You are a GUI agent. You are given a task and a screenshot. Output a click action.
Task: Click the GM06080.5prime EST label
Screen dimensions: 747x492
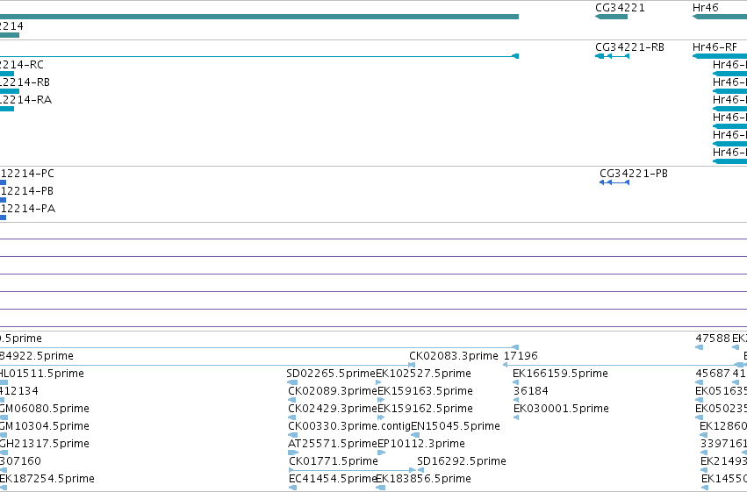44,409
